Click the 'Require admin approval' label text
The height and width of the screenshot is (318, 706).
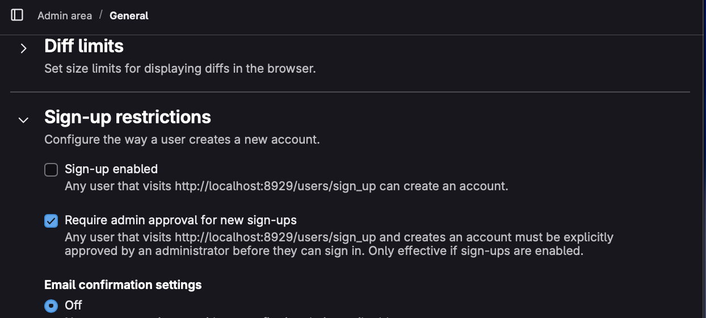(180, 220)
